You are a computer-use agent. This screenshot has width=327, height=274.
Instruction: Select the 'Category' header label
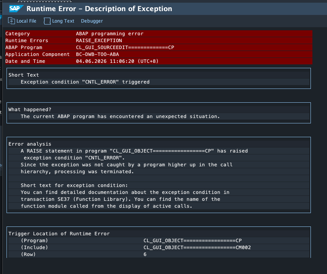click(x=18, y=34)
